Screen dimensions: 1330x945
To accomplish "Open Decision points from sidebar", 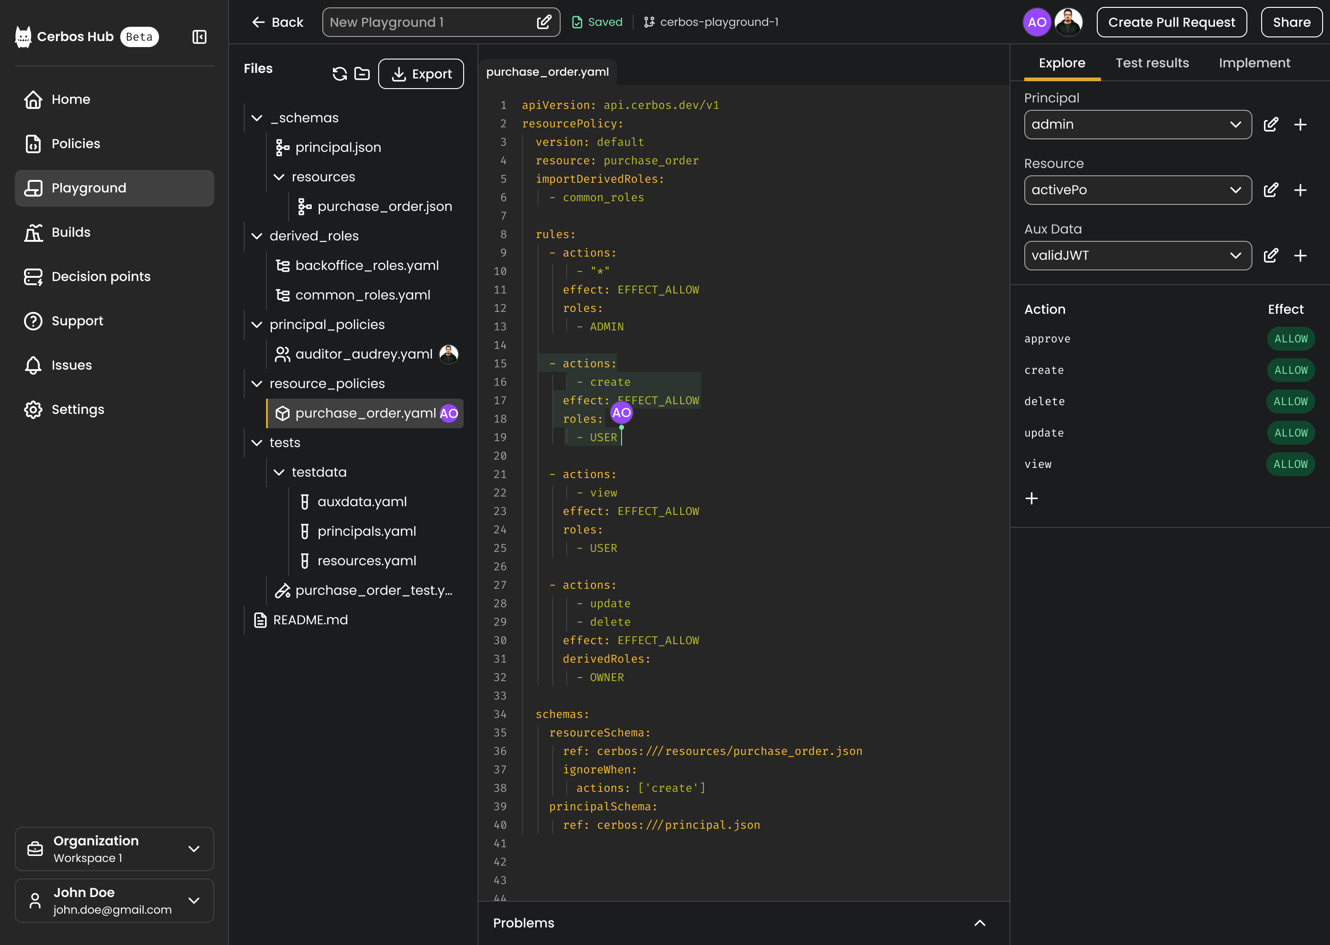I will (101, 276).
